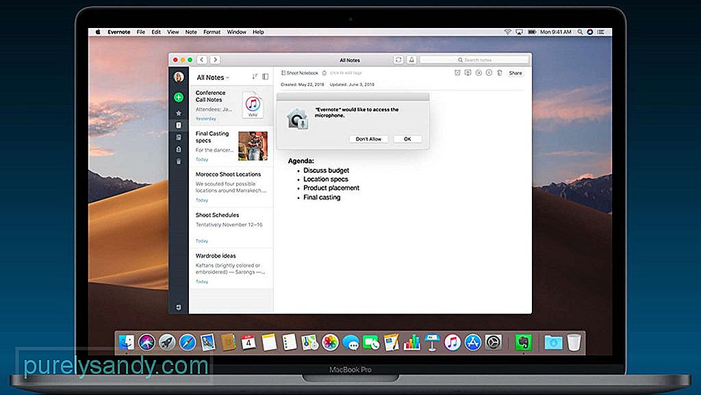
Task: Click the 'Location specs' agenda item
Action: (326, 179)
